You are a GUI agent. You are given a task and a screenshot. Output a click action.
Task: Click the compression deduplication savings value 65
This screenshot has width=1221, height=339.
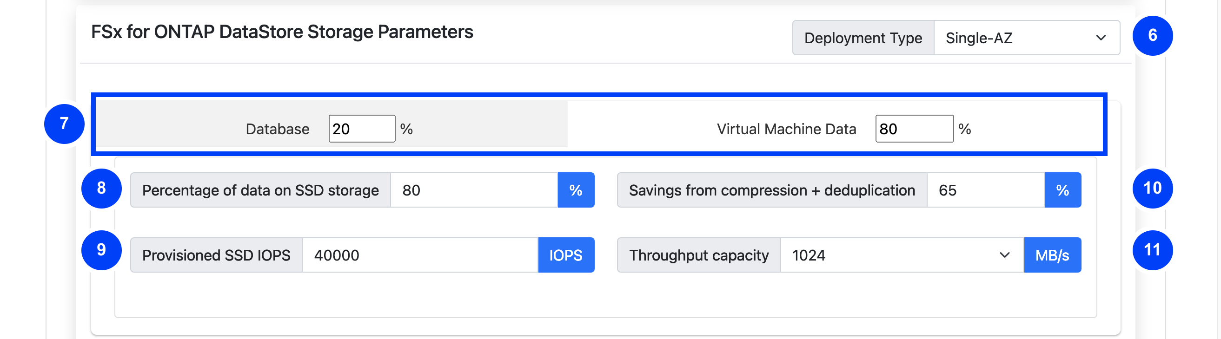(985, 190)
